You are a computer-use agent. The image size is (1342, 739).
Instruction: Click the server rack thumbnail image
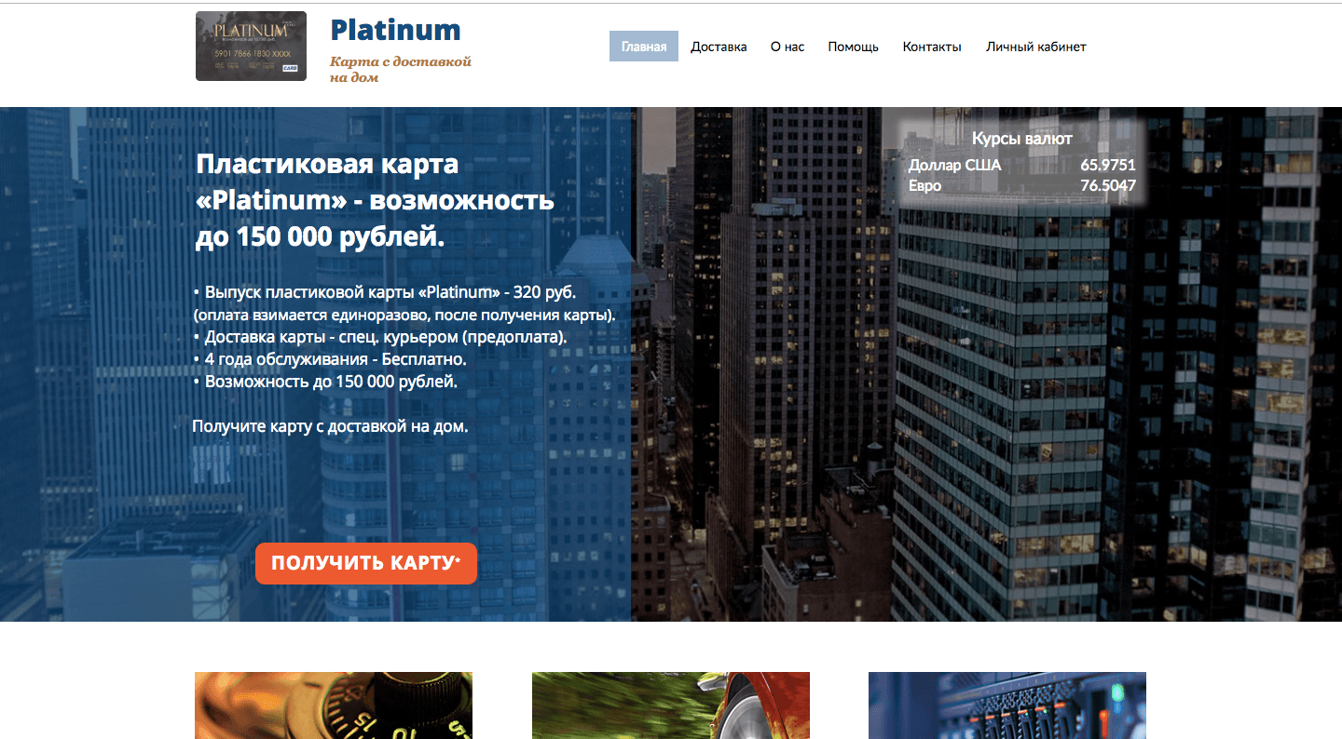(x=1006, y=705)
